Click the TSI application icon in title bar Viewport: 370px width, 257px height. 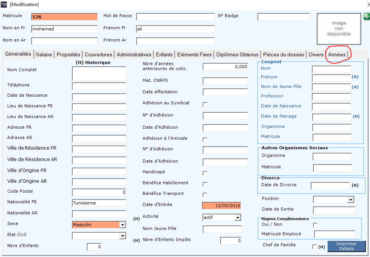(x=4, y=5)
